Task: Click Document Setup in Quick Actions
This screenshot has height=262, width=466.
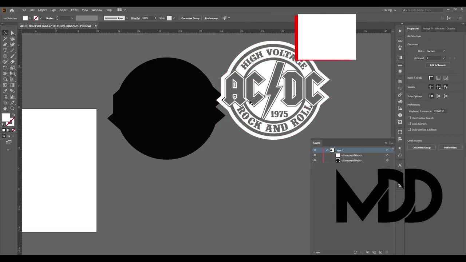Action: [x=421, y=147]
